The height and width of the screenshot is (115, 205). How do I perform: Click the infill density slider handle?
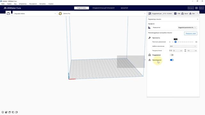pyautogui.click(x=176, y=42)
